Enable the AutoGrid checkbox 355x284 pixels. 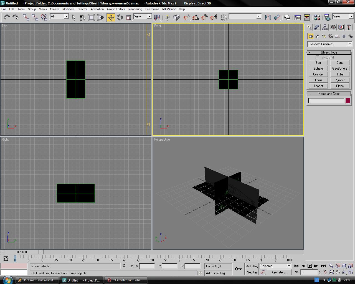[317, 57]
